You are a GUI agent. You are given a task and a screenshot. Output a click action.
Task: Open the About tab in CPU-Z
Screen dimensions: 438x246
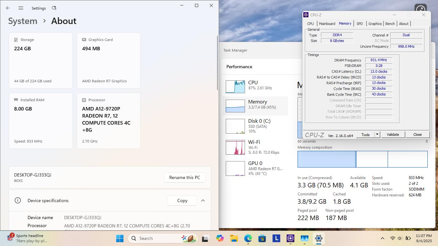(404, 24)
